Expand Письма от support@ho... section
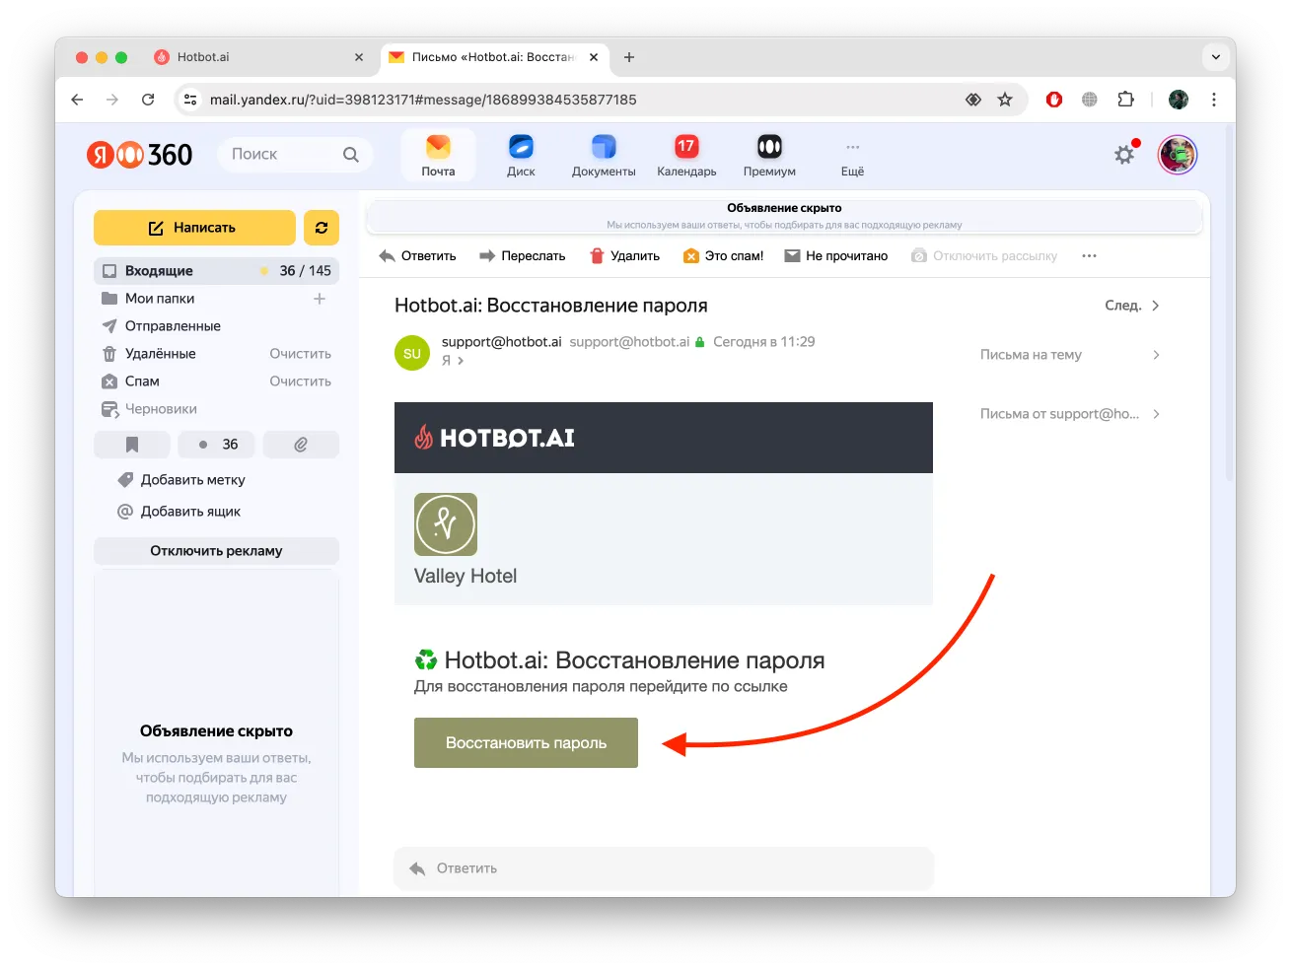 point(1070,414)
